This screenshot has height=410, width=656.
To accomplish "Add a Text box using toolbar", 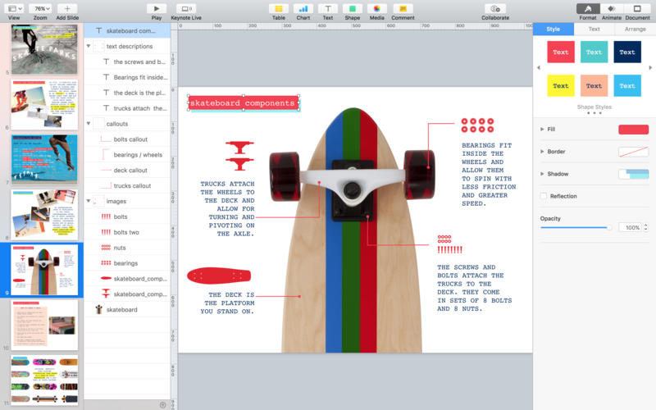I will [x=328, y=8].
